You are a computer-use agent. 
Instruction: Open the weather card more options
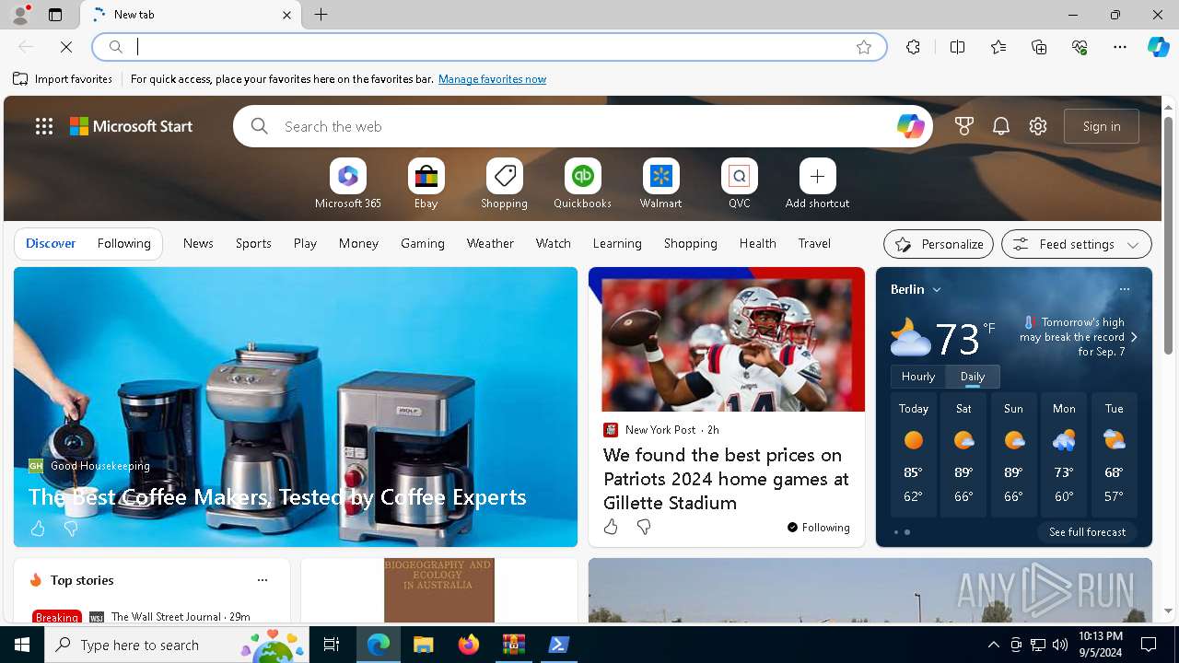coord(1124,289)
